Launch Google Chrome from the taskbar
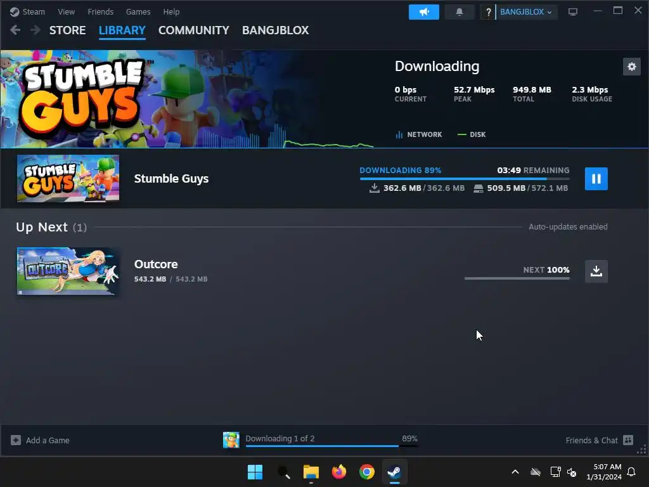The height and width of the screenshot is (487, 649). point(367,472)
